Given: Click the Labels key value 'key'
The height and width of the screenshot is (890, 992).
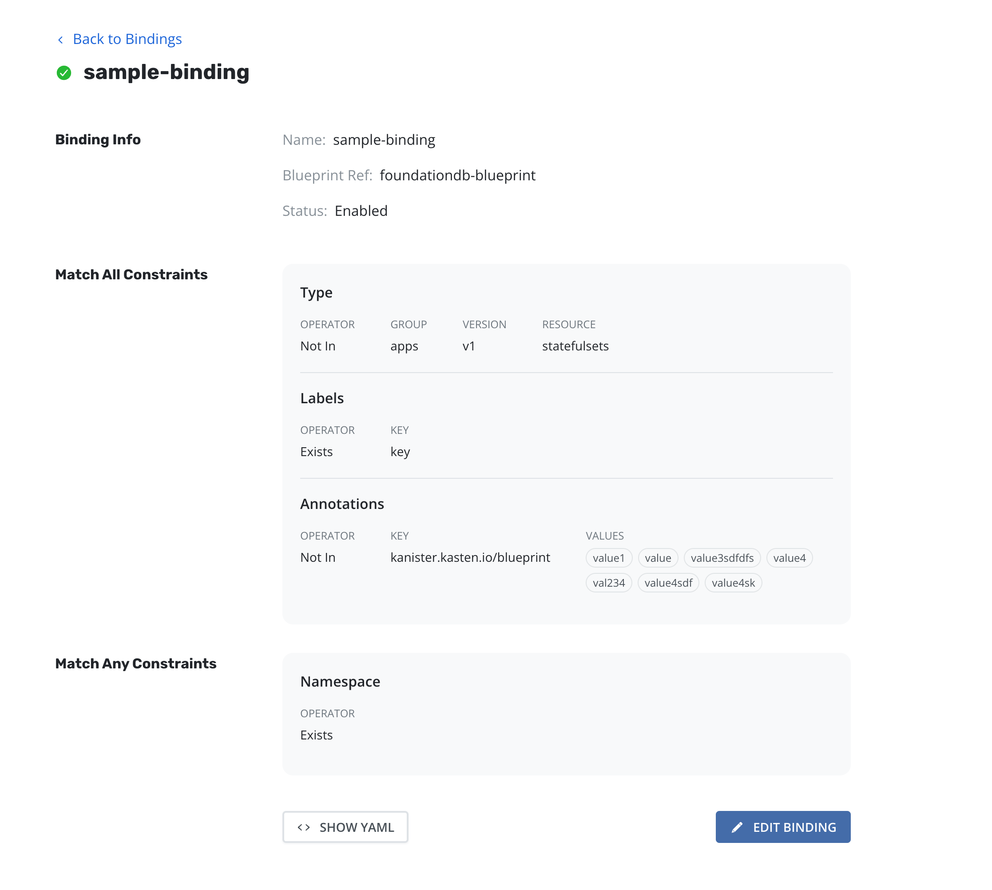Looking at the screenshot, I should pyautogui.click(x=400, y=452).
